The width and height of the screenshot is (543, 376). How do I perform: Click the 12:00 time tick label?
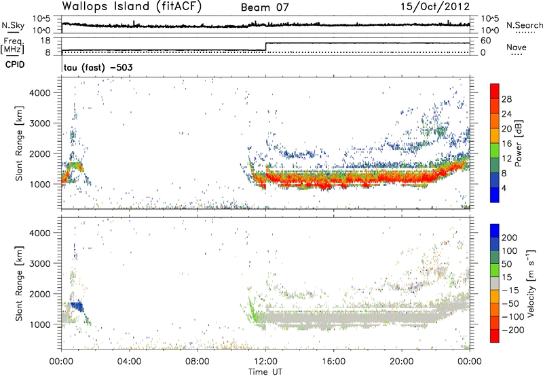[265, 362]
